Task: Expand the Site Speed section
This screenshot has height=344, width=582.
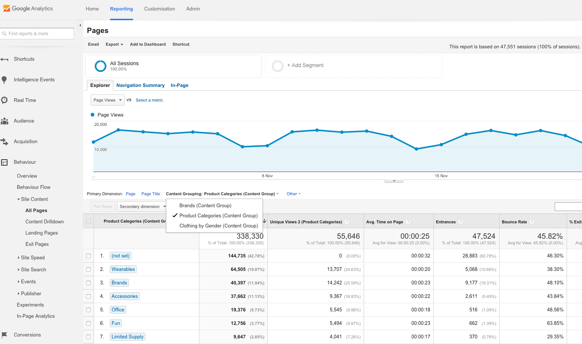Action: click(x=19, y=258)
